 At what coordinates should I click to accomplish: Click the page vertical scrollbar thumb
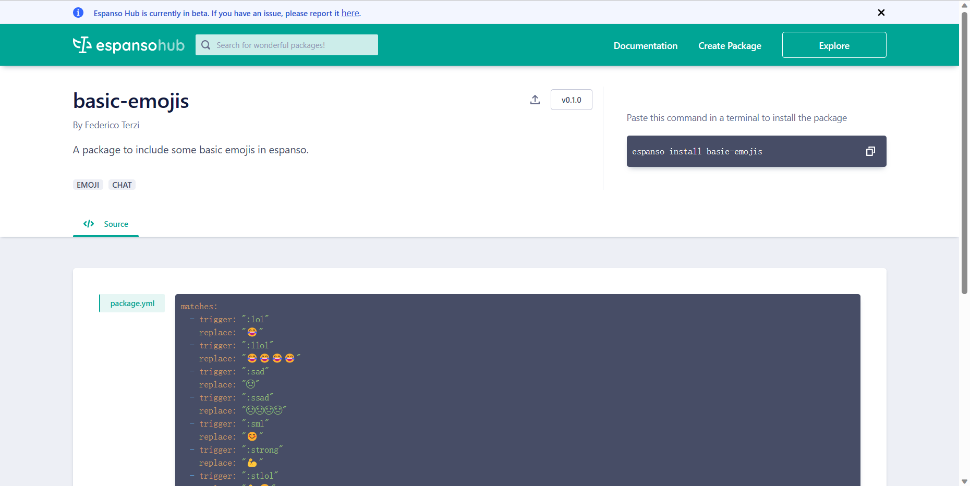[964, 153]
